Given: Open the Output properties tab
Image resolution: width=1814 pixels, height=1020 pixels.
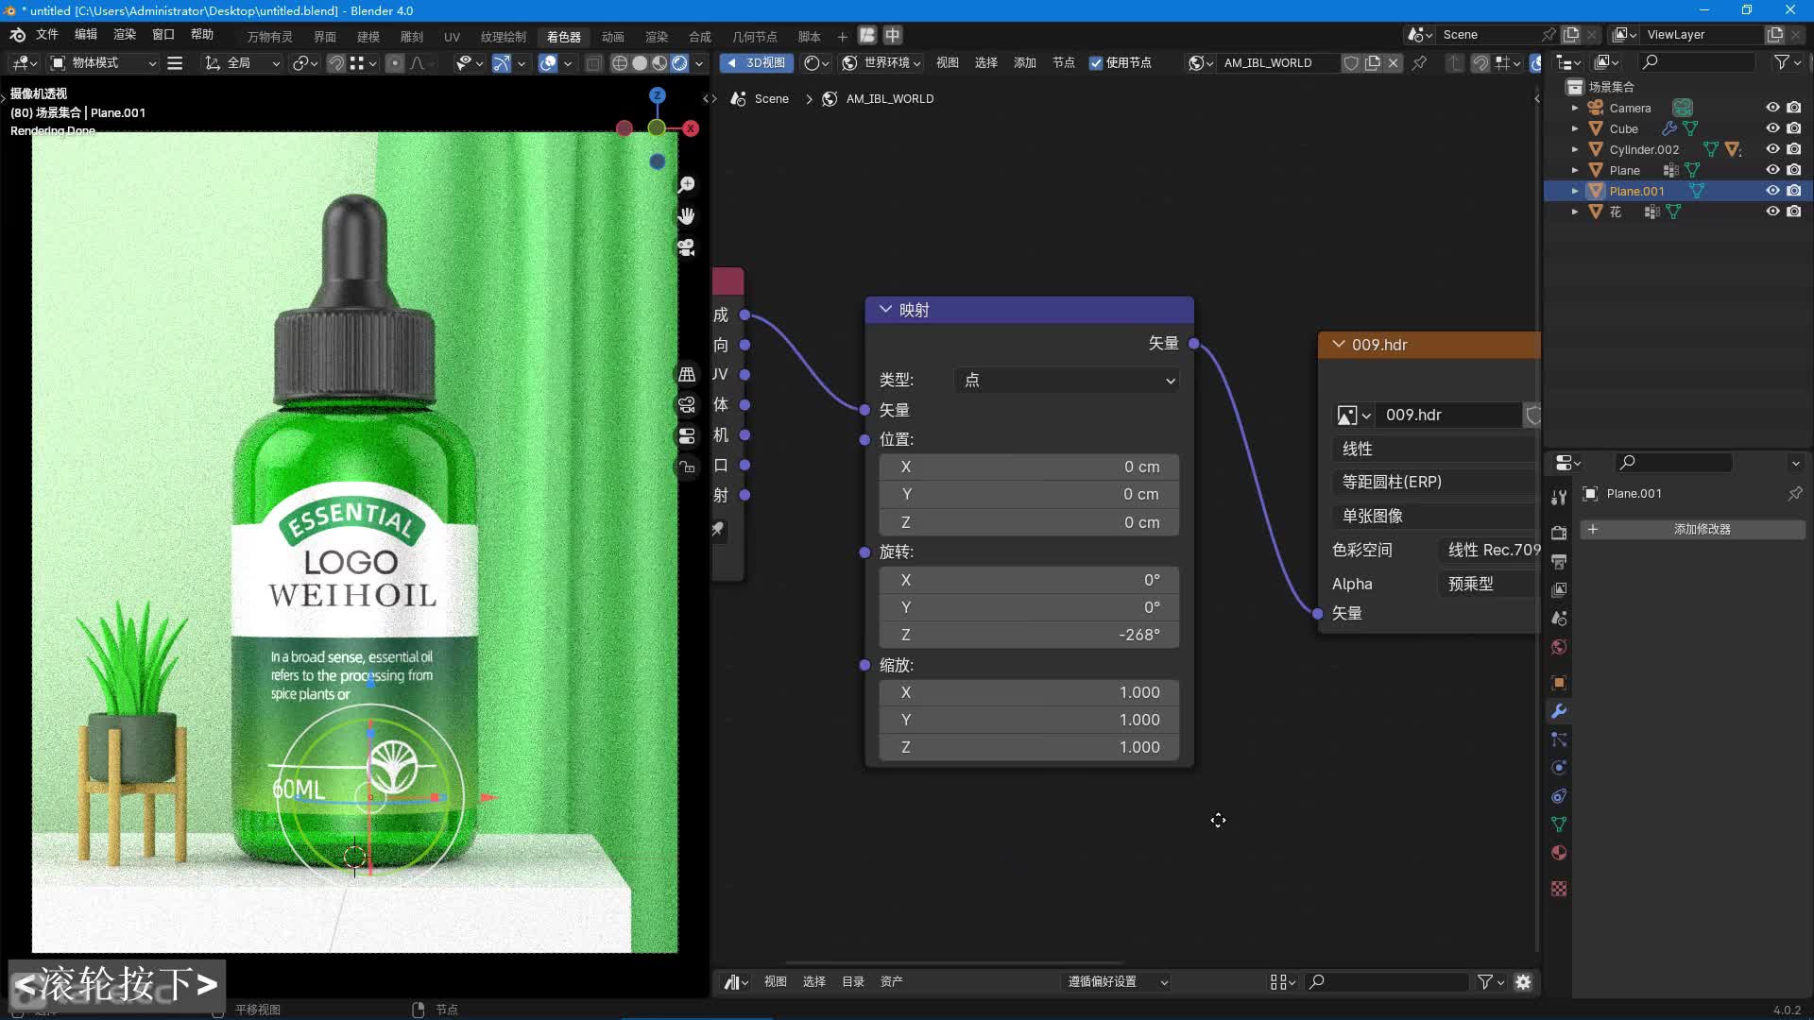Looking at the screenshot, I should pos(1559,561).
